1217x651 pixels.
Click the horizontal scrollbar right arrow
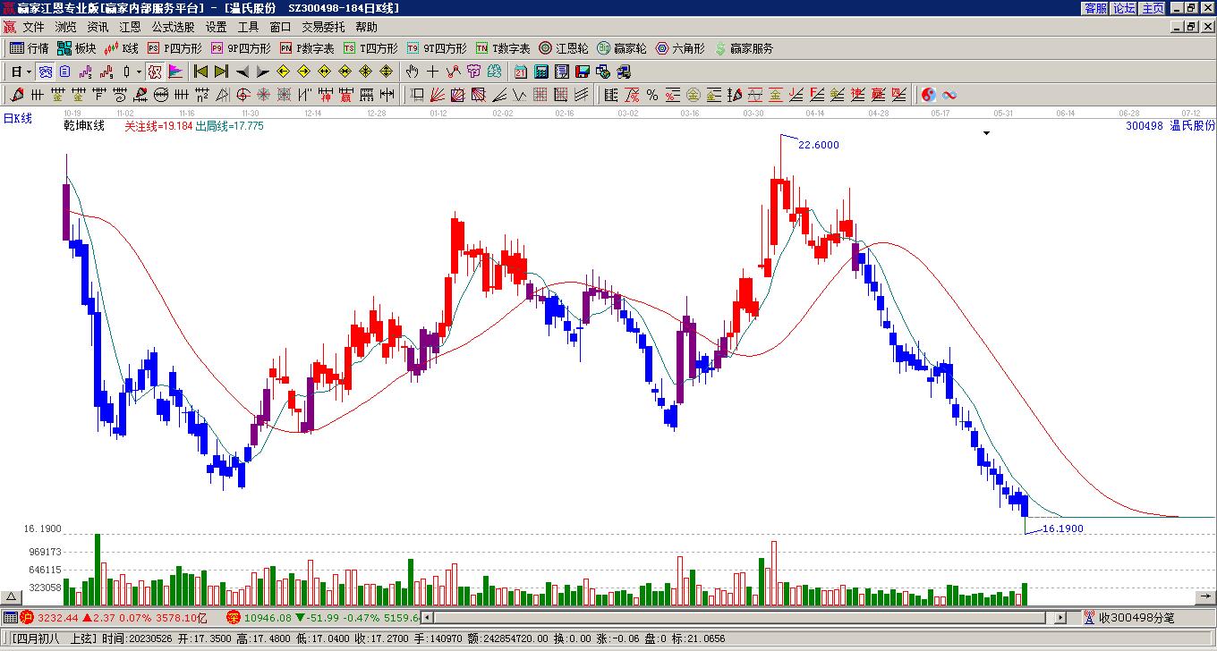click(1060, 618)
